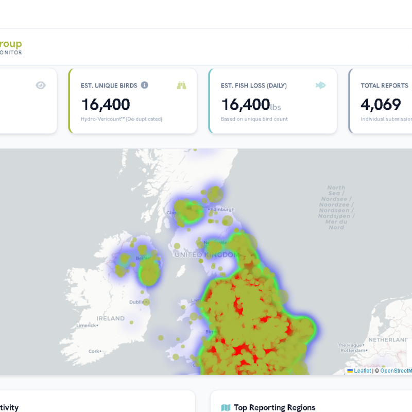Click the Edinburgh marker on the map
412x412 pixels.
click(210, 209)
